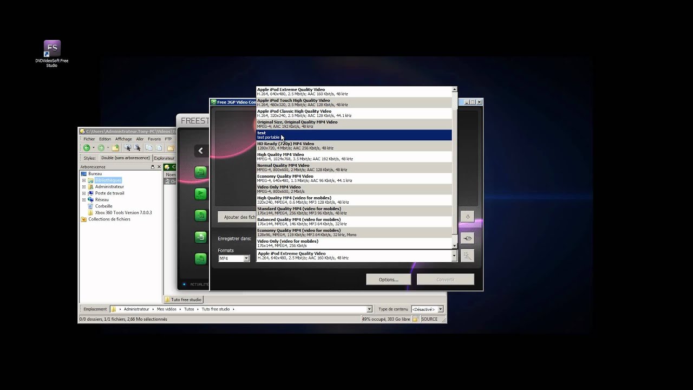Open DVDVideoSoft Free Studio desktop shortcut
693x390 pixels.
coord(52,54)
